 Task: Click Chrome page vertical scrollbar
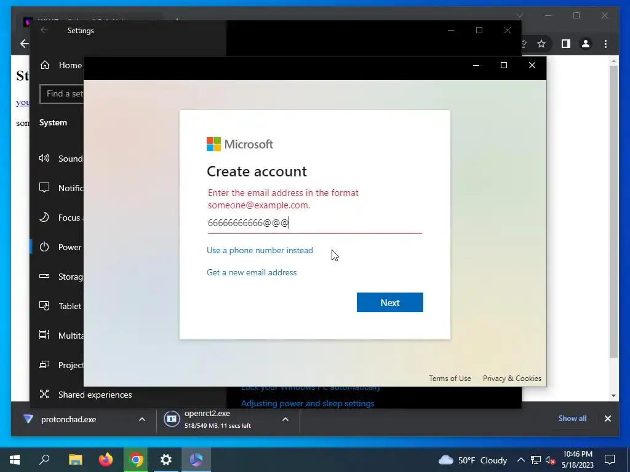tap(613, 213)
